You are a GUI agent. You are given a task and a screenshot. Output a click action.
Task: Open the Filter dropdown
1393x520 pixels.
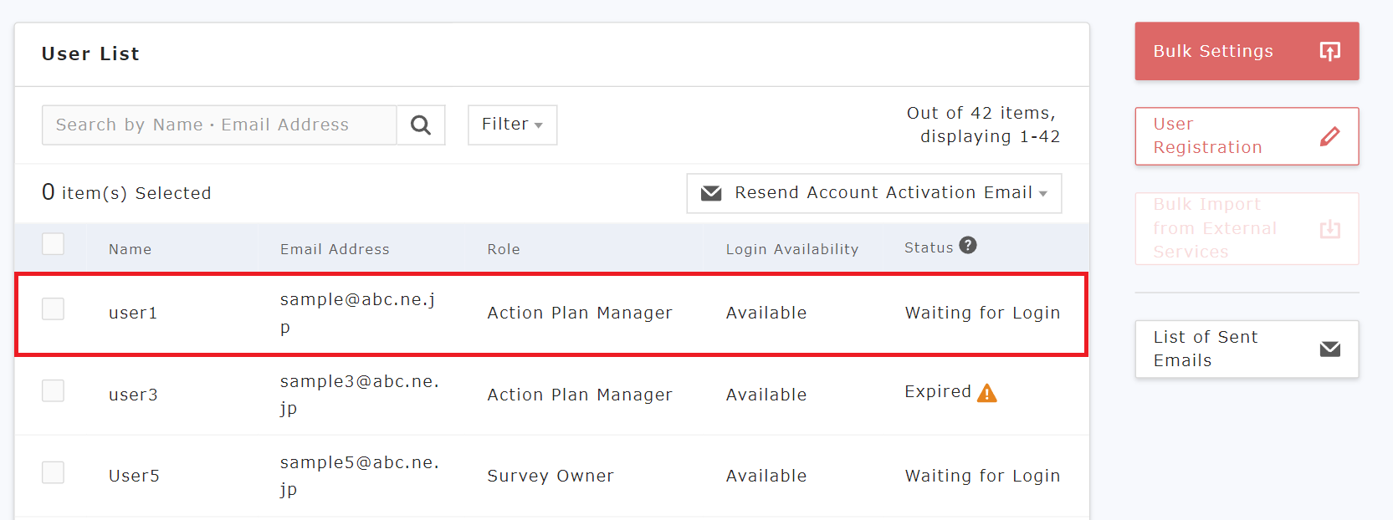click(x=512, y=125)
